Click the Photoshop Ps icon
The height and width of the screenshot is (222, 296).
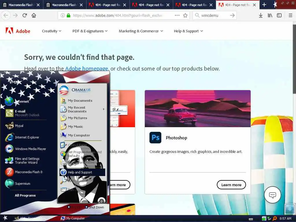click(155, 138)
